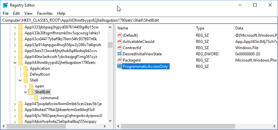Click the ActivatableClassId string value icon

tap(120, 41)
